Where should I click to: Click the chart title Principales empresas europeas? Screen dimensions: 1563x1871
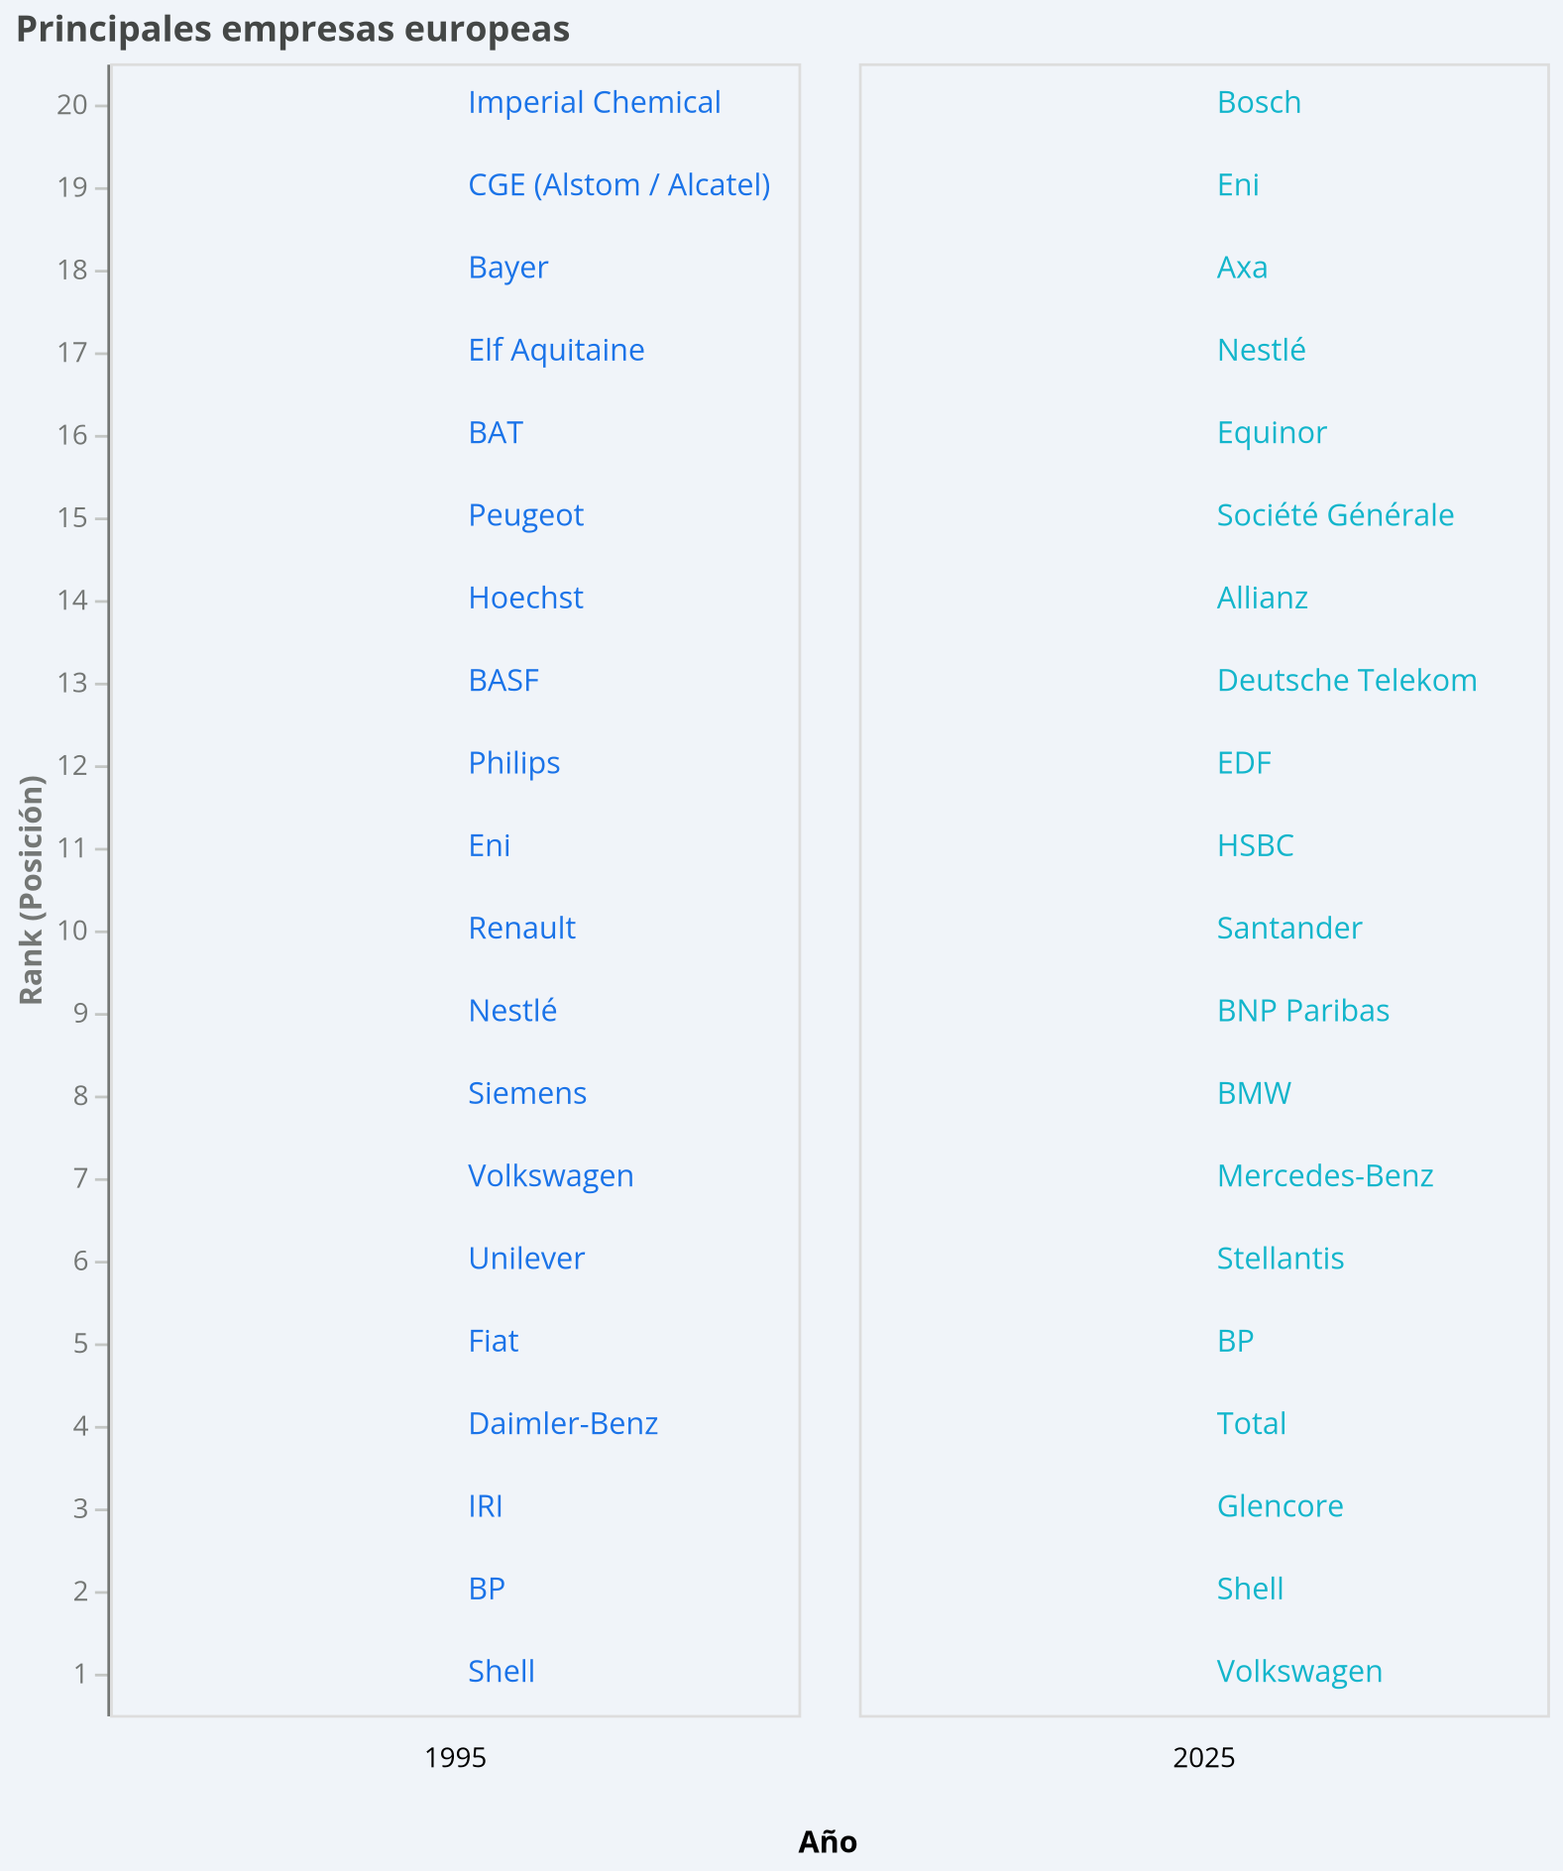293,29
